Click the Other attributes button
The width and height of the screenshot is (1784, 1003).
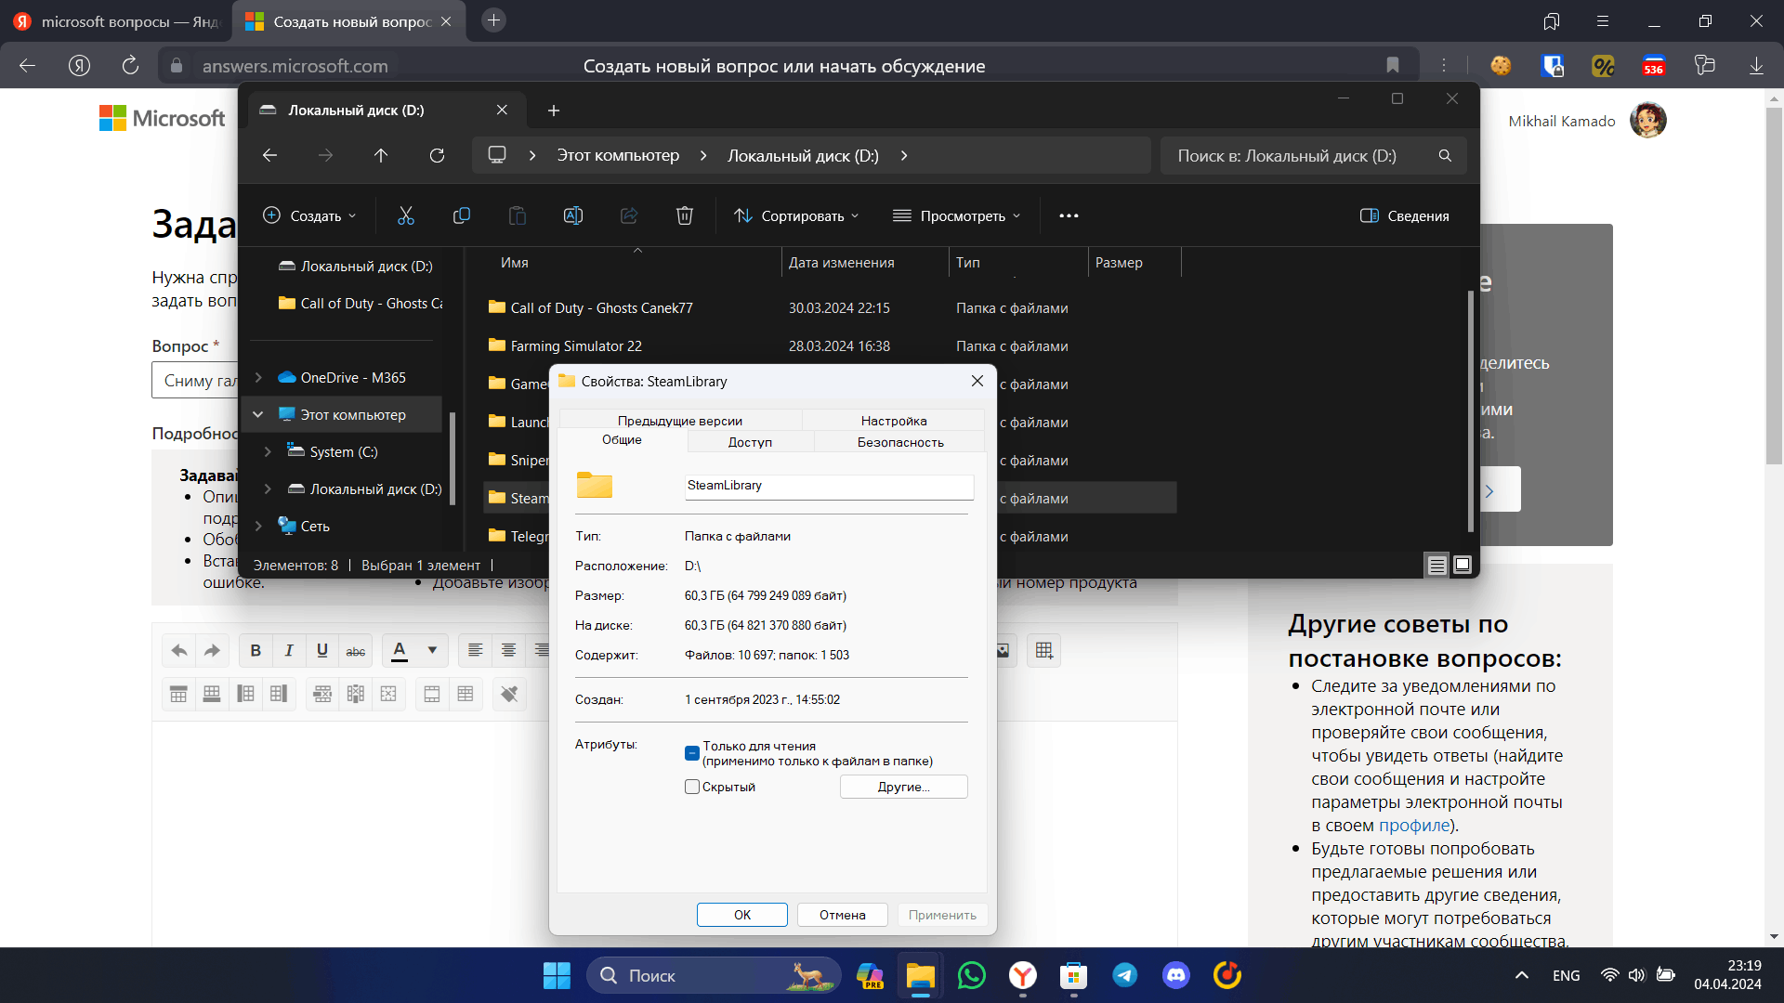[904, 787]
